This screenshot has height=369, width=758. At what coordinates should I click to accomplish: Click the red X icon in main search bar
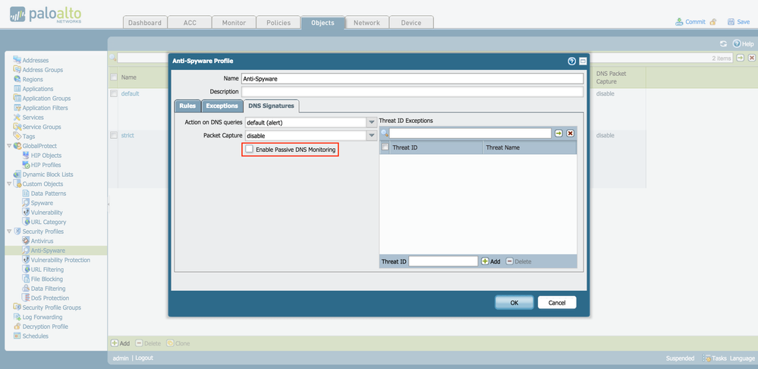[x=752, y=58]
